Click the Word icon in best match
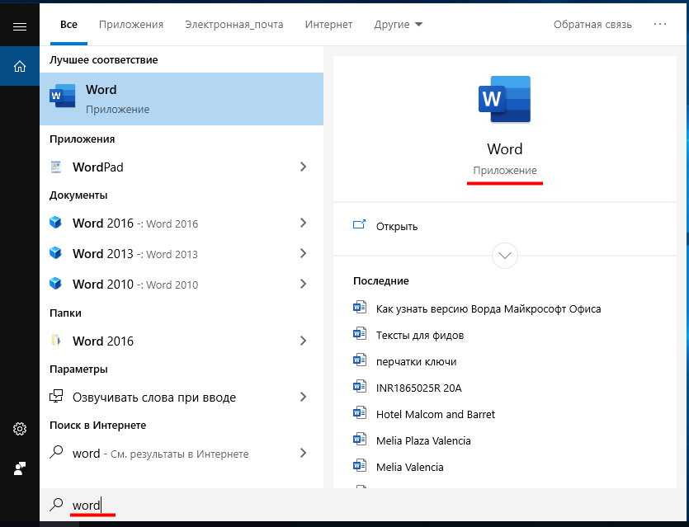689x527 pixels. point(63,96)
